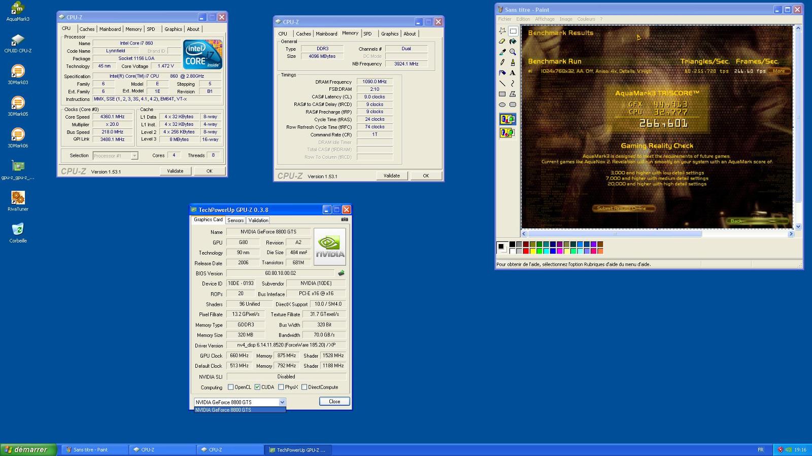Select the Rounded Rectangle tool
This screenshot has height=456, width=812.
tap(513, 104)
